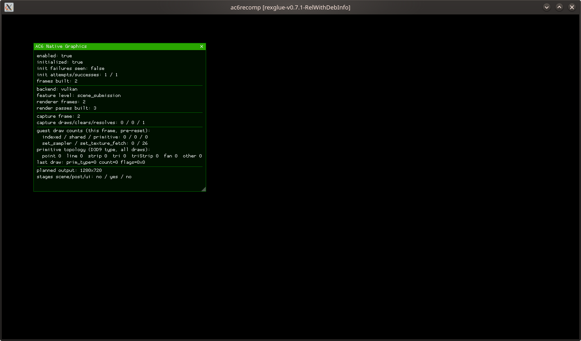581x341 pixels.
Task: Open the window menu X icon
Action: [9, 7]
